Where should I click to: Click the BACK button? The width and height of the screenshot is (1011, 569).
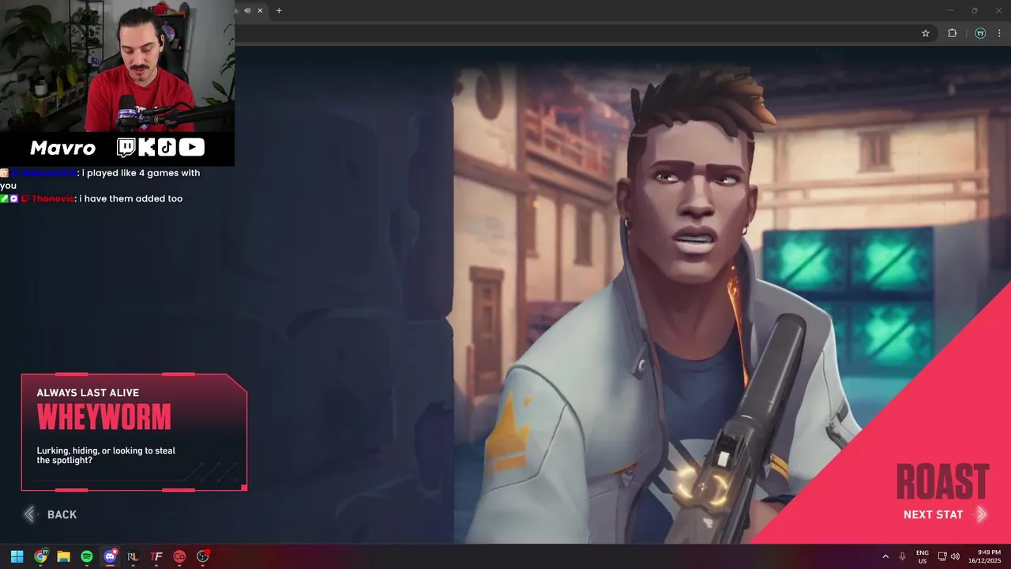(62, 514)
